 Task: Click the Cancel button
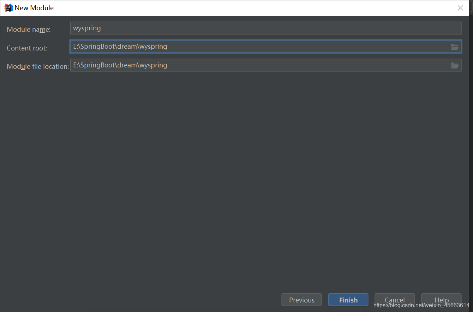[x=395, y=300]
